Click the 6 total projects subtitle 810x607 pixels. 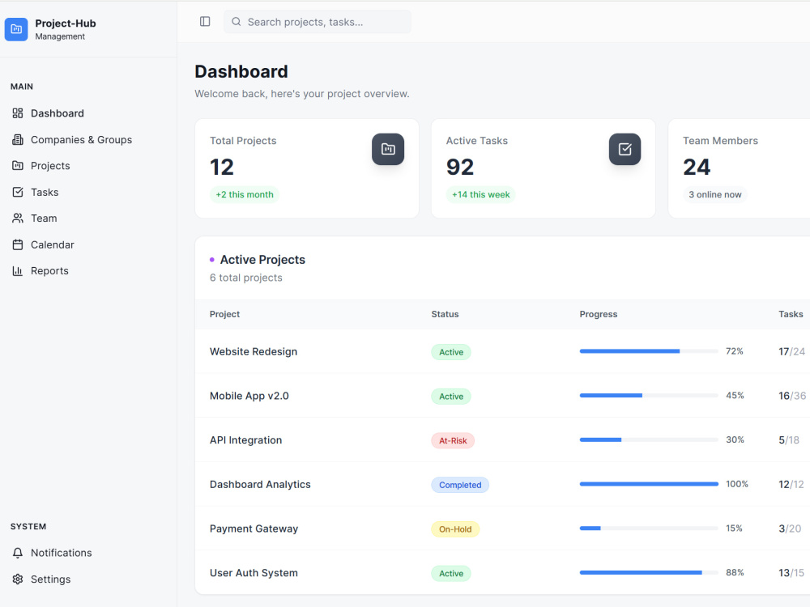click(x=246, y=278)
